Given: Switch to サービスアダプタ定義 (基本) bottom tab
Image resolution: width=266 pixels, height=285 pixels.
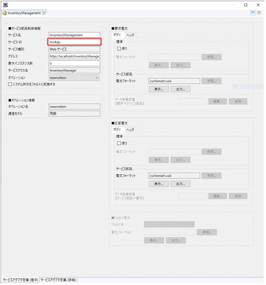Looking at the screenshot, I should click(21, 280).
